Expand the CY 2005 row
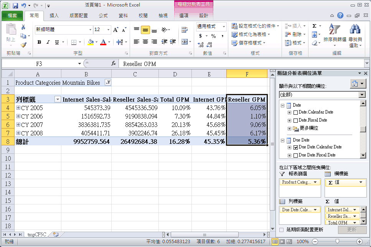Image resolution: width=371 pixels, height=247 pixels. [x=18, y=108]
